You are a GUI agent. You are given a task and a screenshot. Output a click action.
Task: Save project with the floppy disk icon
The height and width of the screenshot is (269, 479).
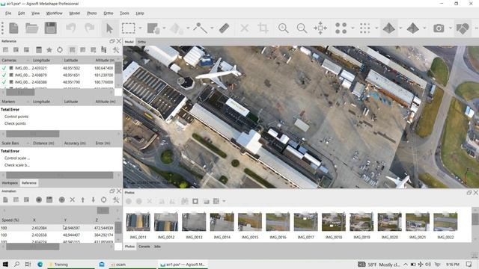(x=51, y=28)
